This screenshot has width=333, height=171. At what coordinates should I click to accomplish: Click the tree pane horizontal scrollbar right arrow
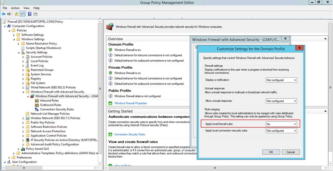[x=96, y=168]
